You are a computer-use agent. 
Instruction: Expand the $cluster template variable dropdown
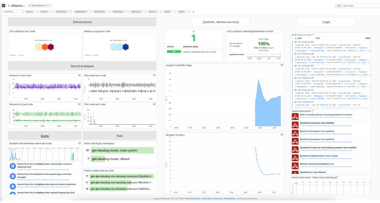point(52,11)
